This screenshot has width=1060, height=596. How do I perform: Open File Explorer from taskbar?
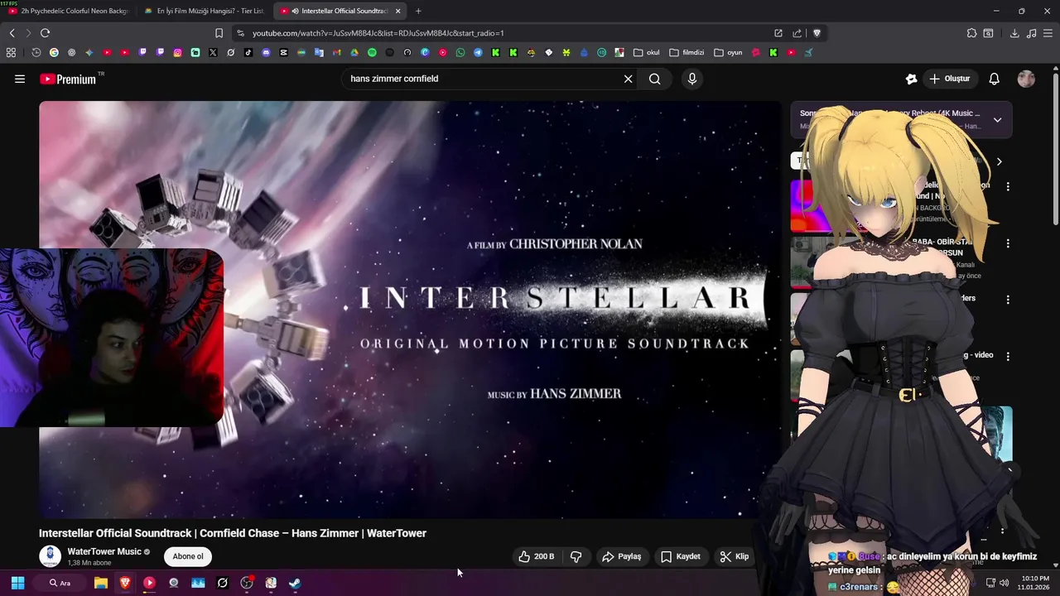point(101,583)
